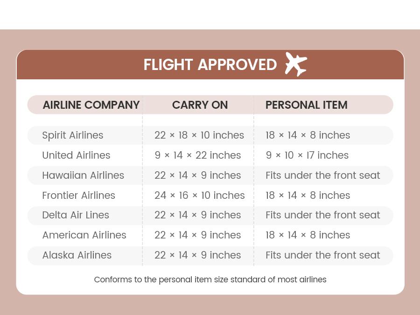Pick the American Airlines row label

84,235
